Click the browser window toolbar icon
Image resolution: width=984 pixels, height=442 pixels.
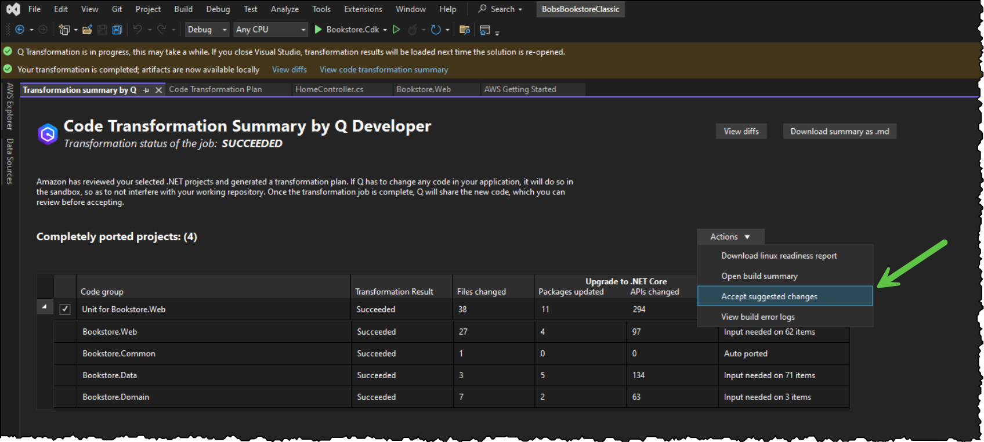pos(485,30)
